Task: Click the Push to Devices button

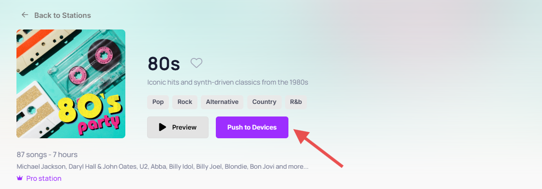Action: (252, 127)
